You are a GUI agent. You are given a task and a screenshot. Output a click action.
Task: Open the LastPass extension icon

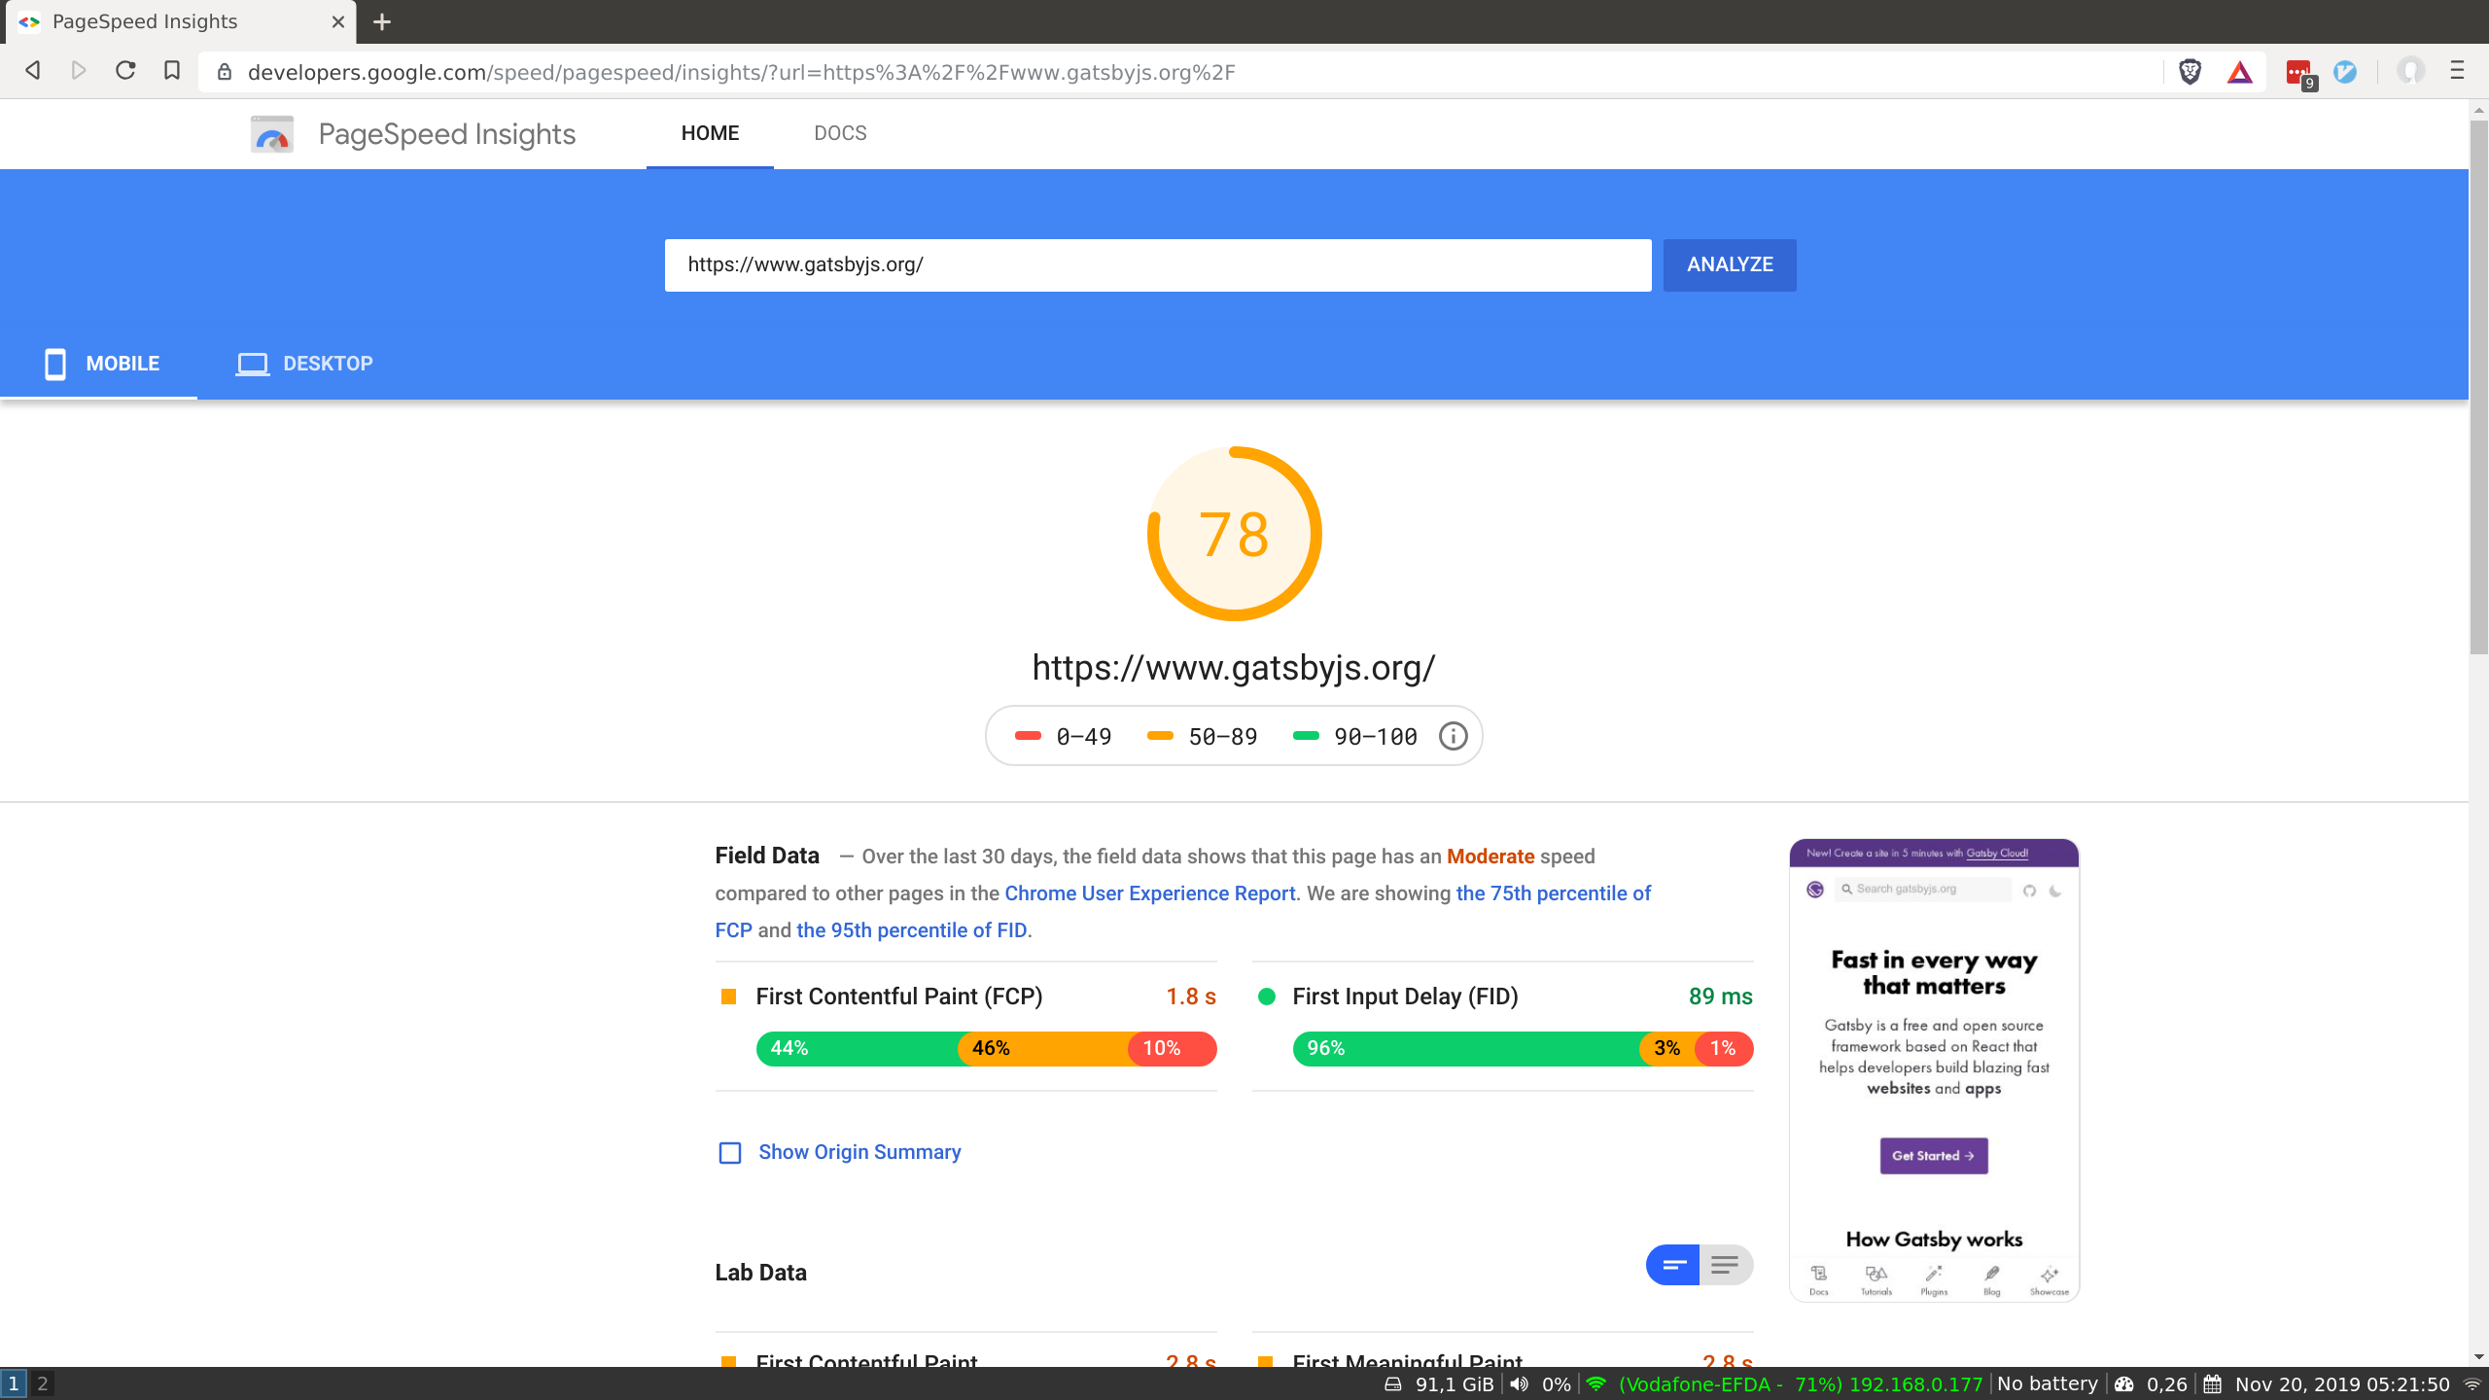coord(2298,71)
